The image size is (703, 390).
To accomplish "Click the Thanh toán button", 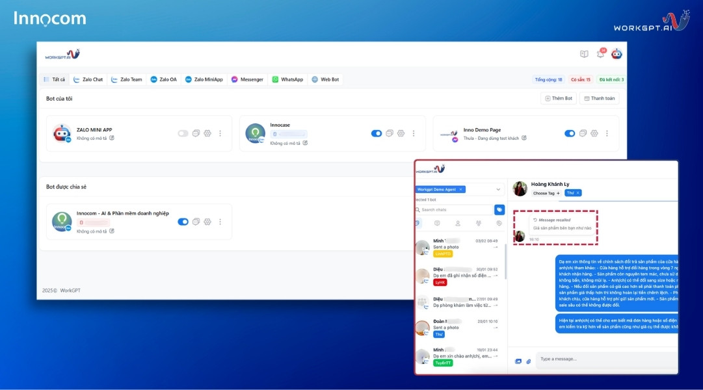I will click(600, 98).
